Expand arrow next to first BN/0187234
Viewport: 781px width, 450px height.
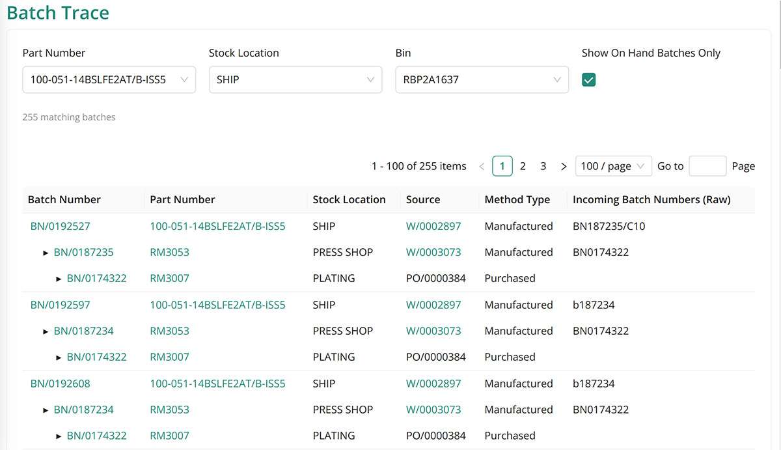pyautogui.click(x=46, y=331)
